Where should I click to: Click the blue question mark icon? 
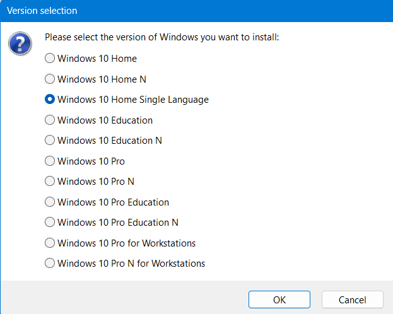[x=20, y=44]
